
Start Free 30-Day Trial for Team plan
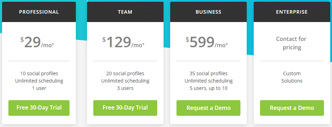pos(125,108)
